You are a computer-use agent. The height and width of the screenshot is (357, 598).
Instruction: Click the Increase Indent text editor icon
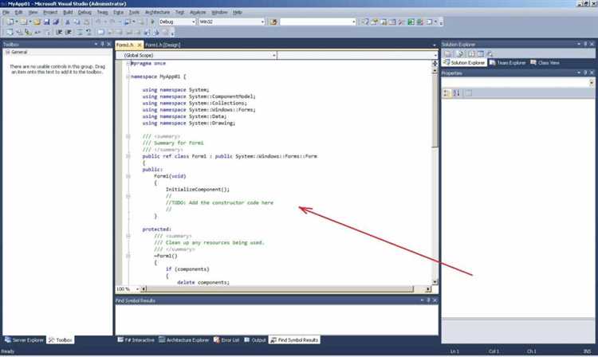tap(69, 33)
